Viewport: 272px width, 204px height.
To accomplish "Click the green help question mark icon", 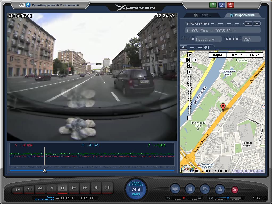I will [x=213, y=5].
